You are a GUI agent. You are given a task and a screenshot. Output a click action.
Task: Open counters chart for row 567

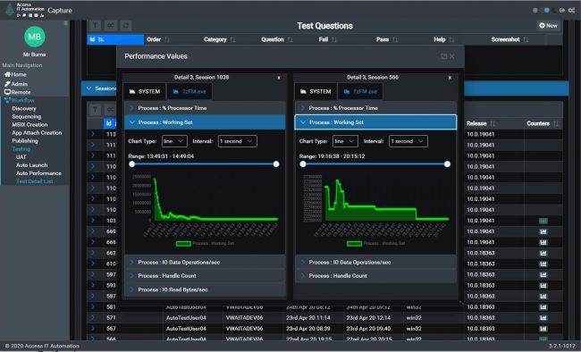(543, 329)
